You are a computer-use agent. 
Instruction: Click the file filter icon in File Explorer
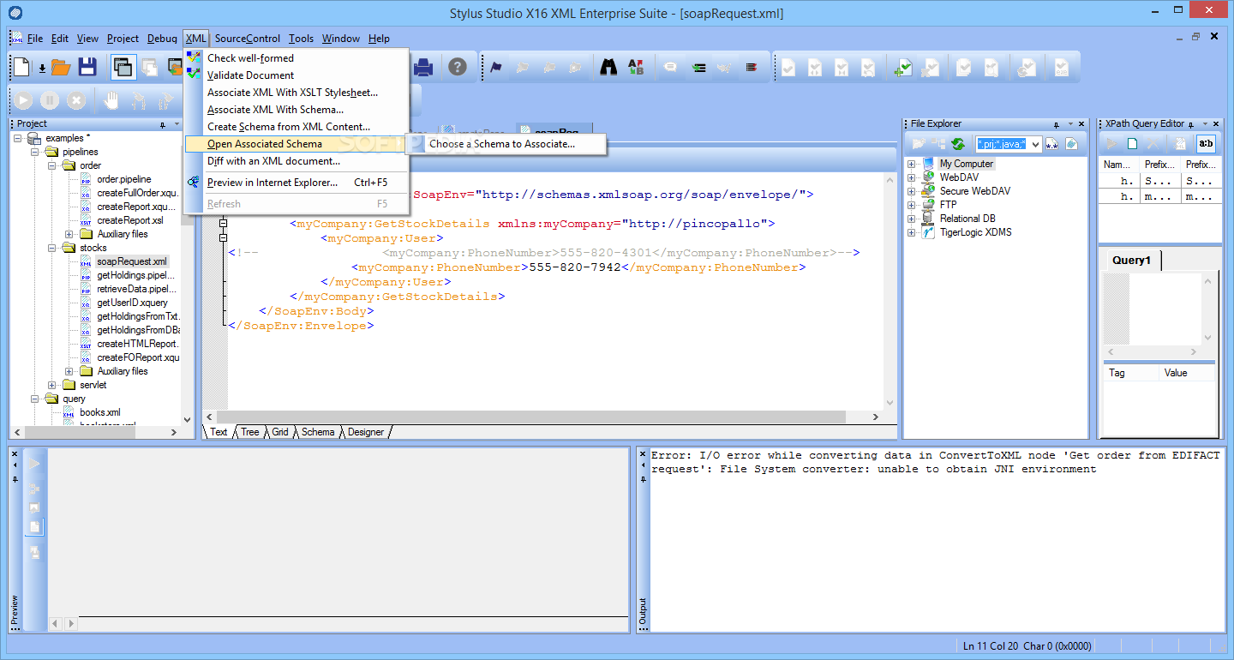pos(1052,144)
